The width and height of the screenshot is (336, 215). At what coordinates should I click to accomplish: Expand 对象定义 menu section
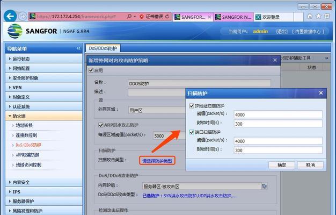coord(43,97)
